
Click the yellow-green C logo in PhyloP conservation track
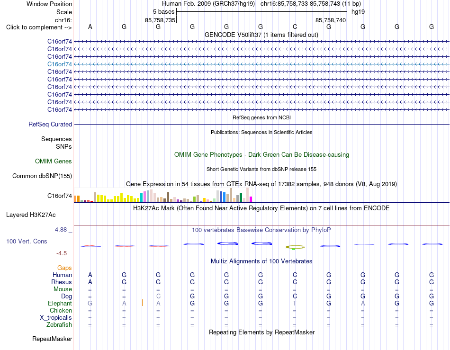coord(295,247)
